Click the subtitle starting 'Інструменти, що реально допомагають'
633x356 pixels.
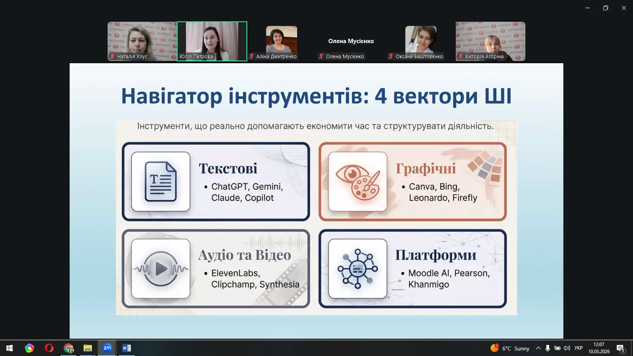coord(315,126)
